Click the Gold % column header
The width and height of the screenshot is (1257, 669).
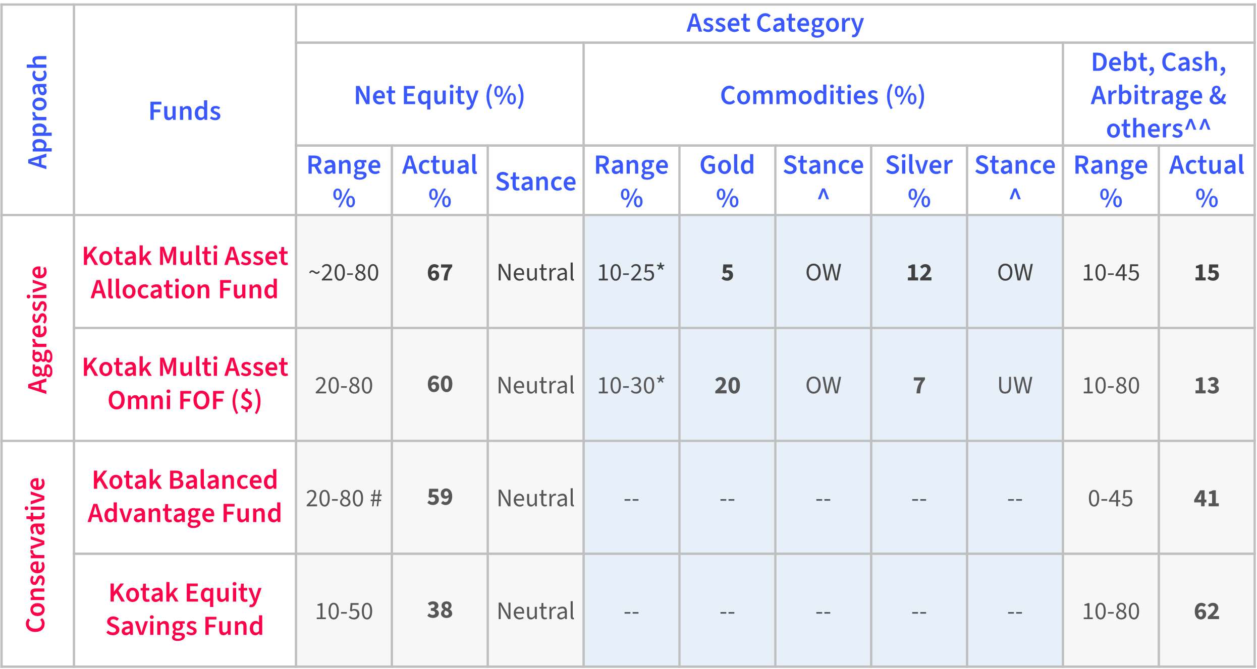point(727,180)
